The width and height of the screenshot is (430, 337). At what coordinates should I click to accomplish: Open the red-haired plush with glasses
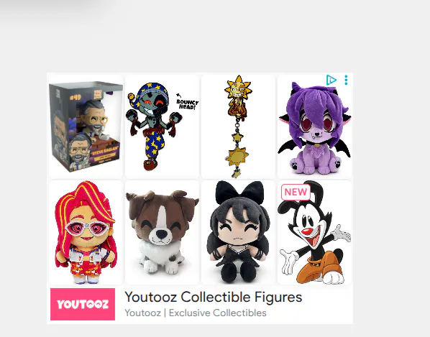coord(86,232)
